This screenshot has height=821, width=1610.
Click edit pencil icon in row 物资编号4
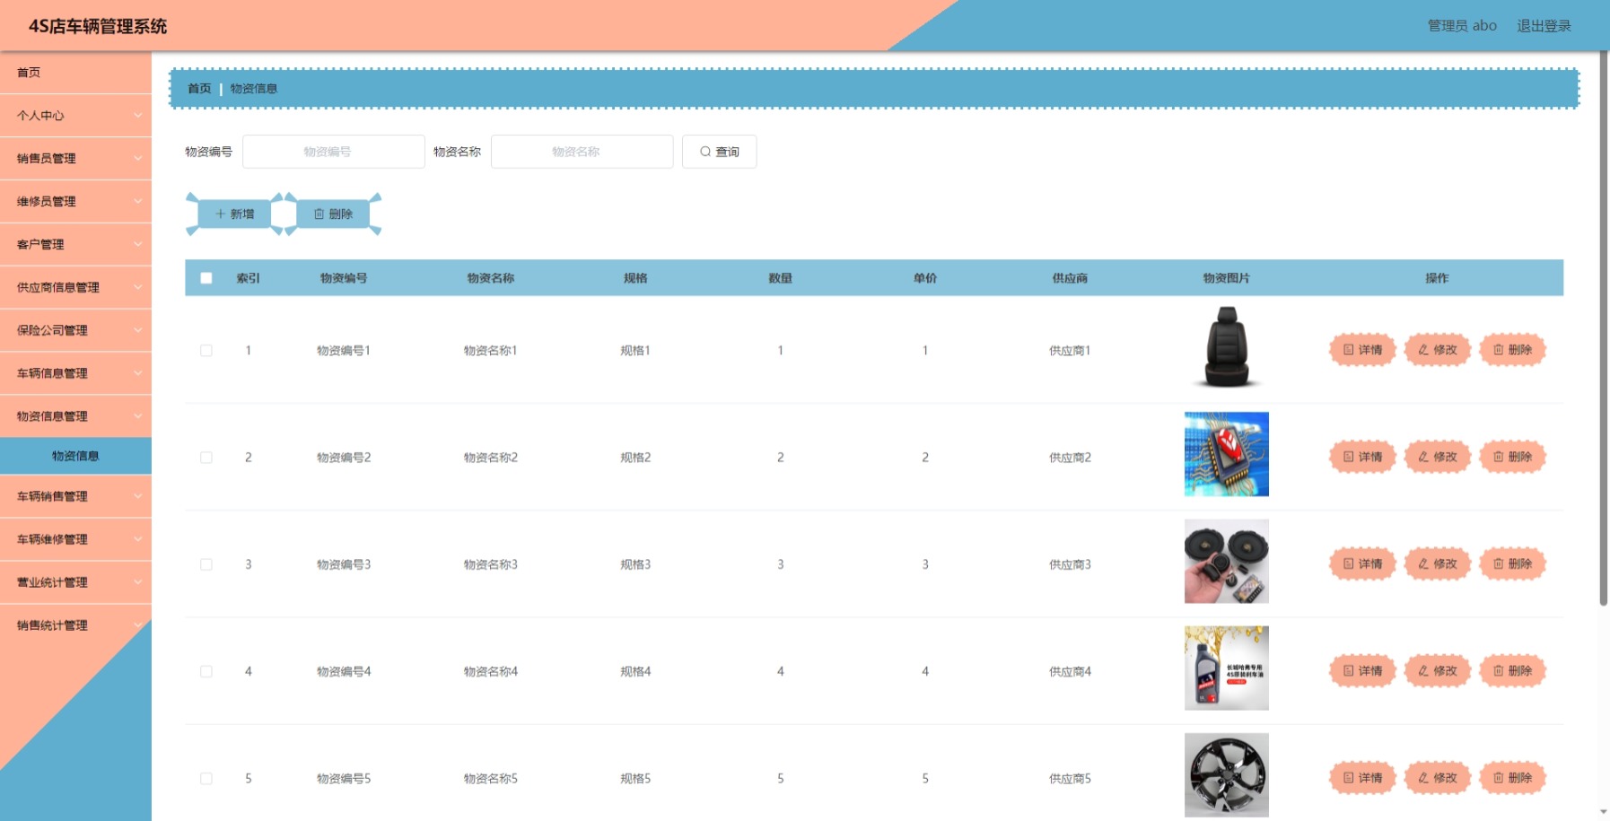pyautogui.click(x=1423, y=670)
